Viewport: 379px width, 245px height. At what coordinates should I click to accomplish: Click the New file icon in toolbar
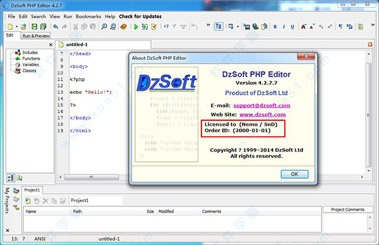tap(10, 26)
